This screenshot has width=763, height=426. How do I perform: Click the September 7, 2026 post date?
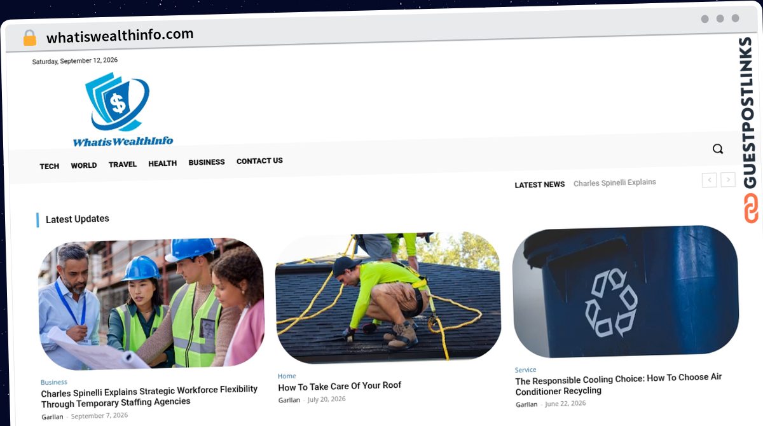point(99,415)
